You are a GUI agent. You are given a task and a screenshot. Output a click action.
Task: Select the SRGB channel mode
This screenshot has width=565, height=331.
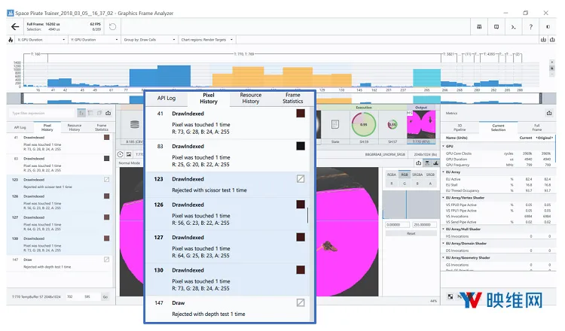pyautogui.click(x=430, y=175)
